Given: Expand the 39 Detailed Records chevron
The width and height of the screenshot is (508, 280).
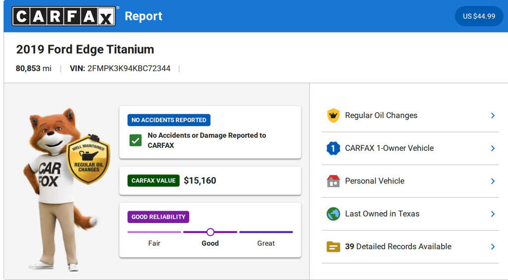Looking at the screenshot, I should pos(493,246).
